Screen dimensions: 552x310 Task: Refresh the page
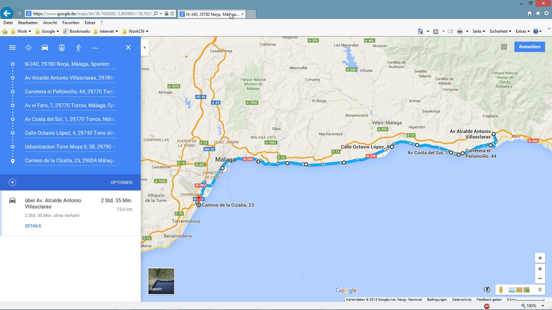coord(172,14)
